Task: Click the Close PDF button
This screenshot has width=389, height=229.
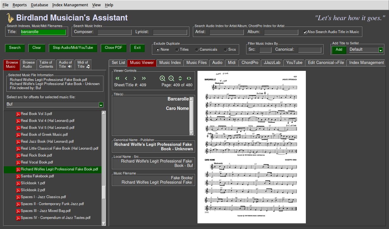Action: [x=113, y=48]
